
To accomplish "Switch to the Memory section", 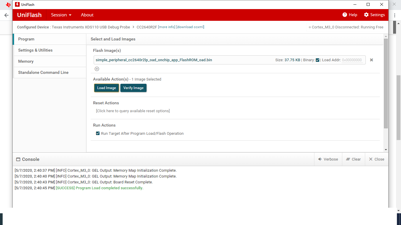I will (50, 61).
